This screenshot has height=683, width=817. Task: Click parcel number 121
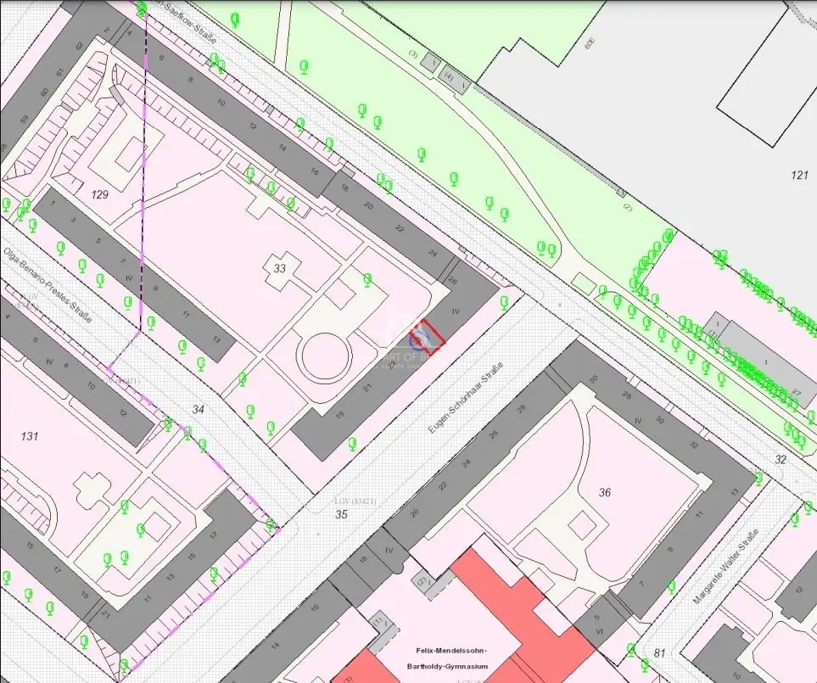[798, 175]
